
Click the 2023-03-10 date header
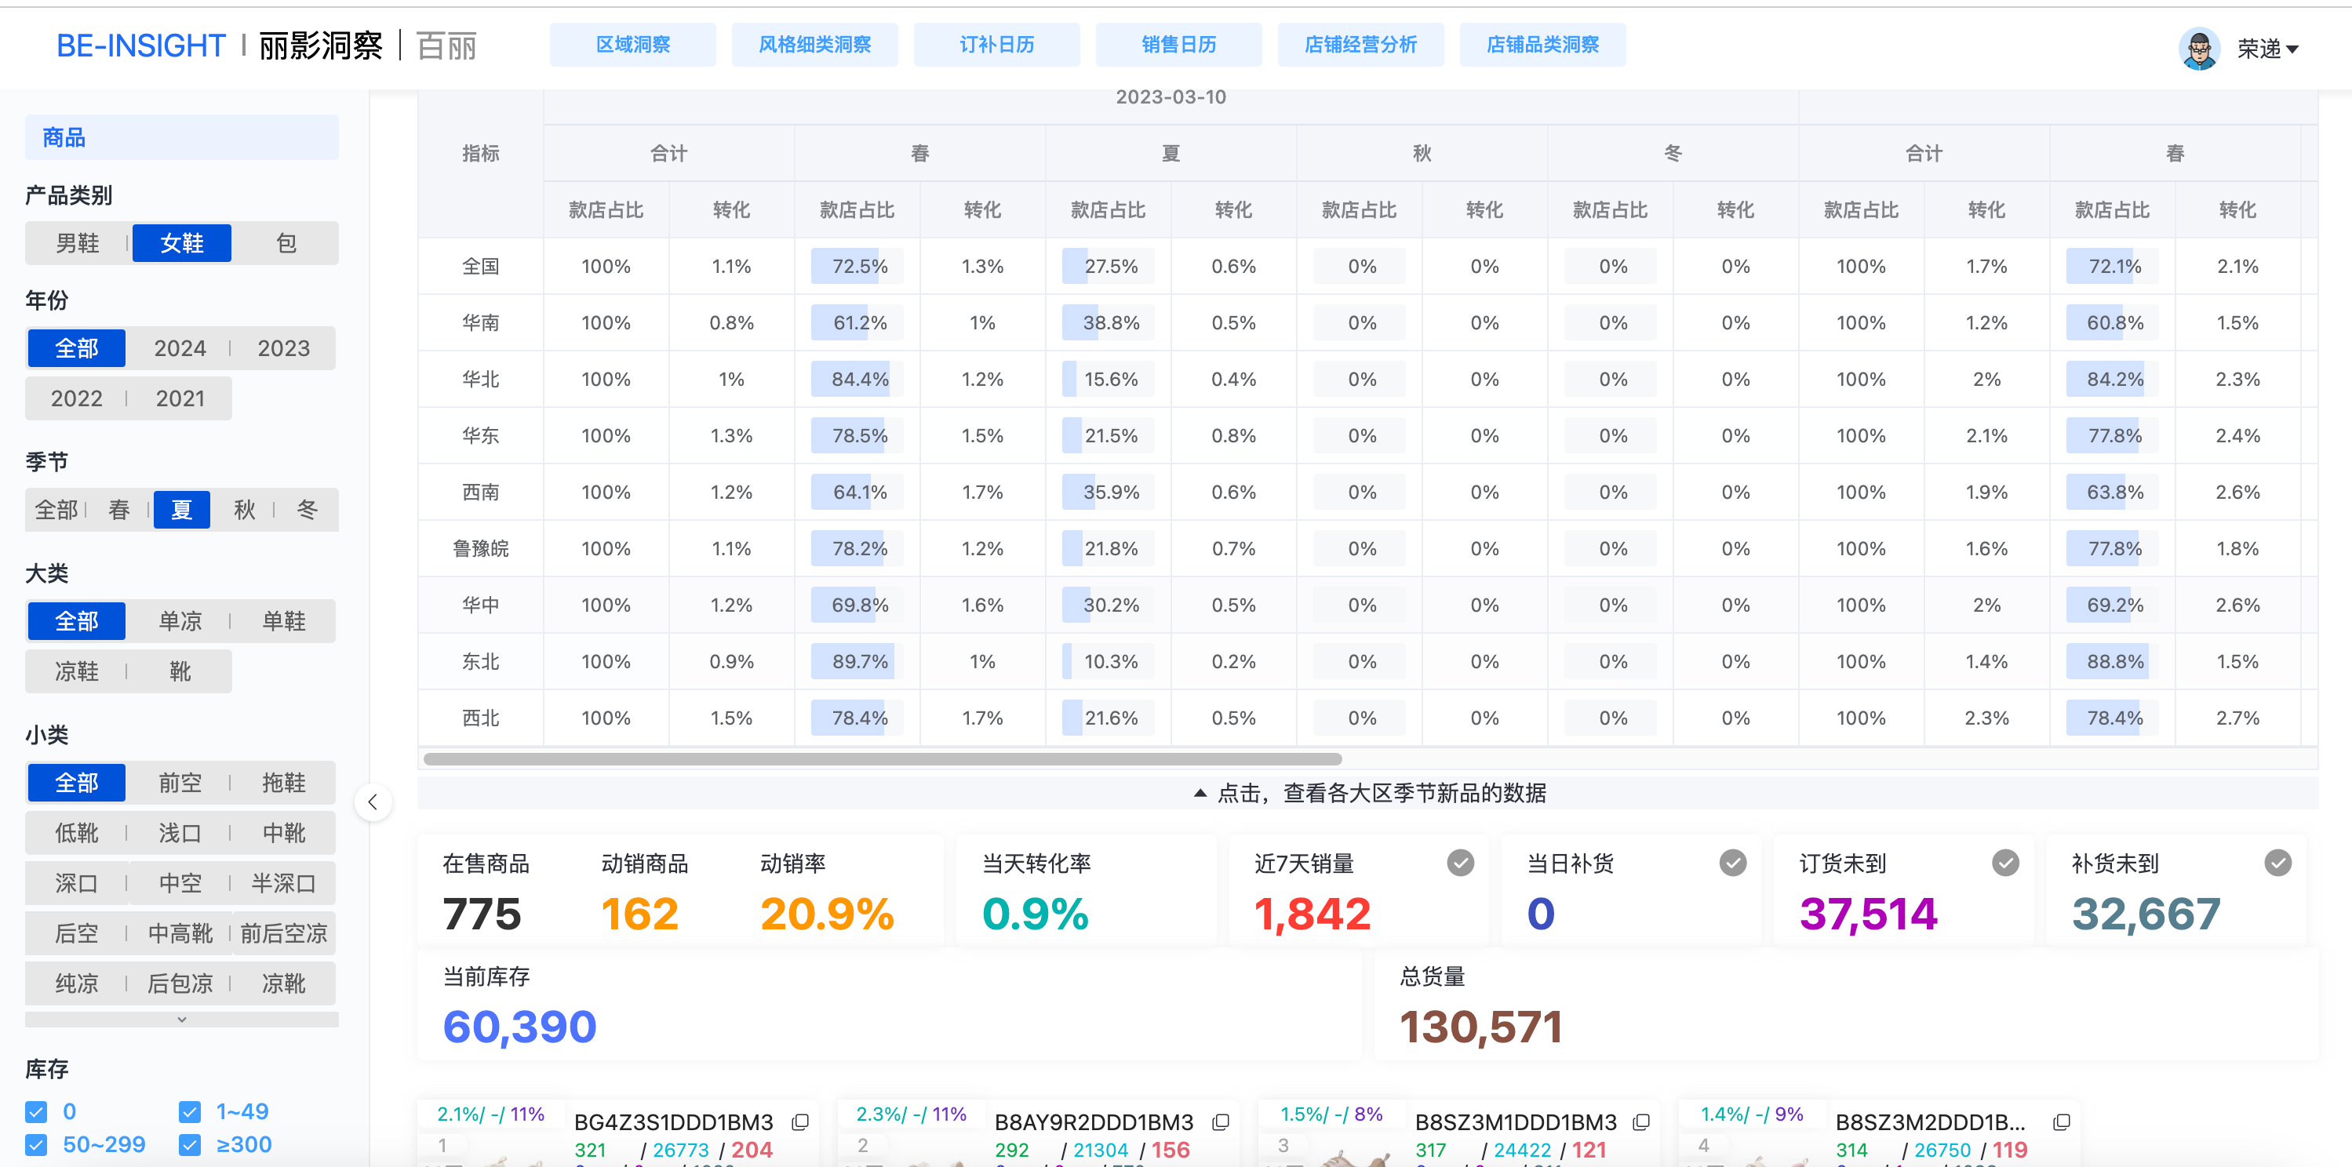[x=1171, y=96]
